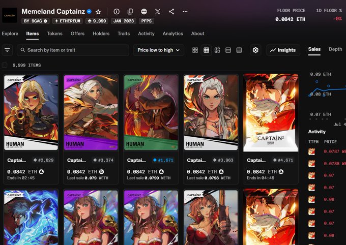The image size is (346, 245).
Task: Click the PFPS category tag
Action: tap(147, 21)
